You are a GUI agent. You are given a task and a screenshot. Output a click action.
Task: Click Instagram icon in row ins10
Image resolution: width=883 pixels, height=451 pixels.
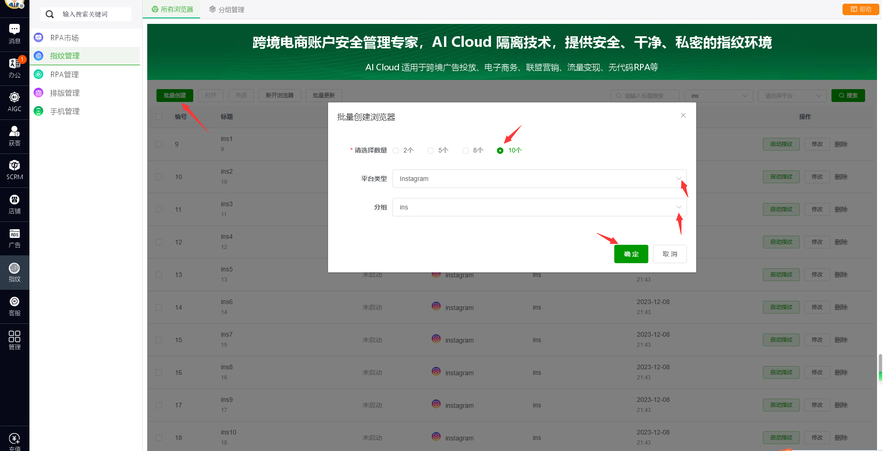(x=436, y=437)
